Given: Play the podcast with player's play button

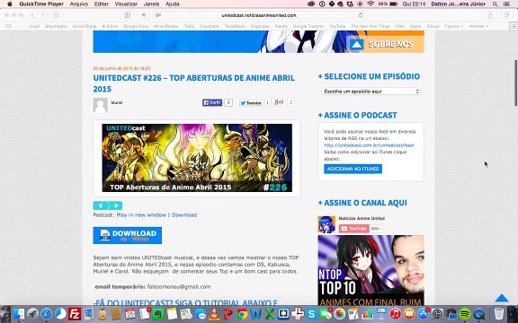Looking at the screenshot, I should click(x=116, y=205).
